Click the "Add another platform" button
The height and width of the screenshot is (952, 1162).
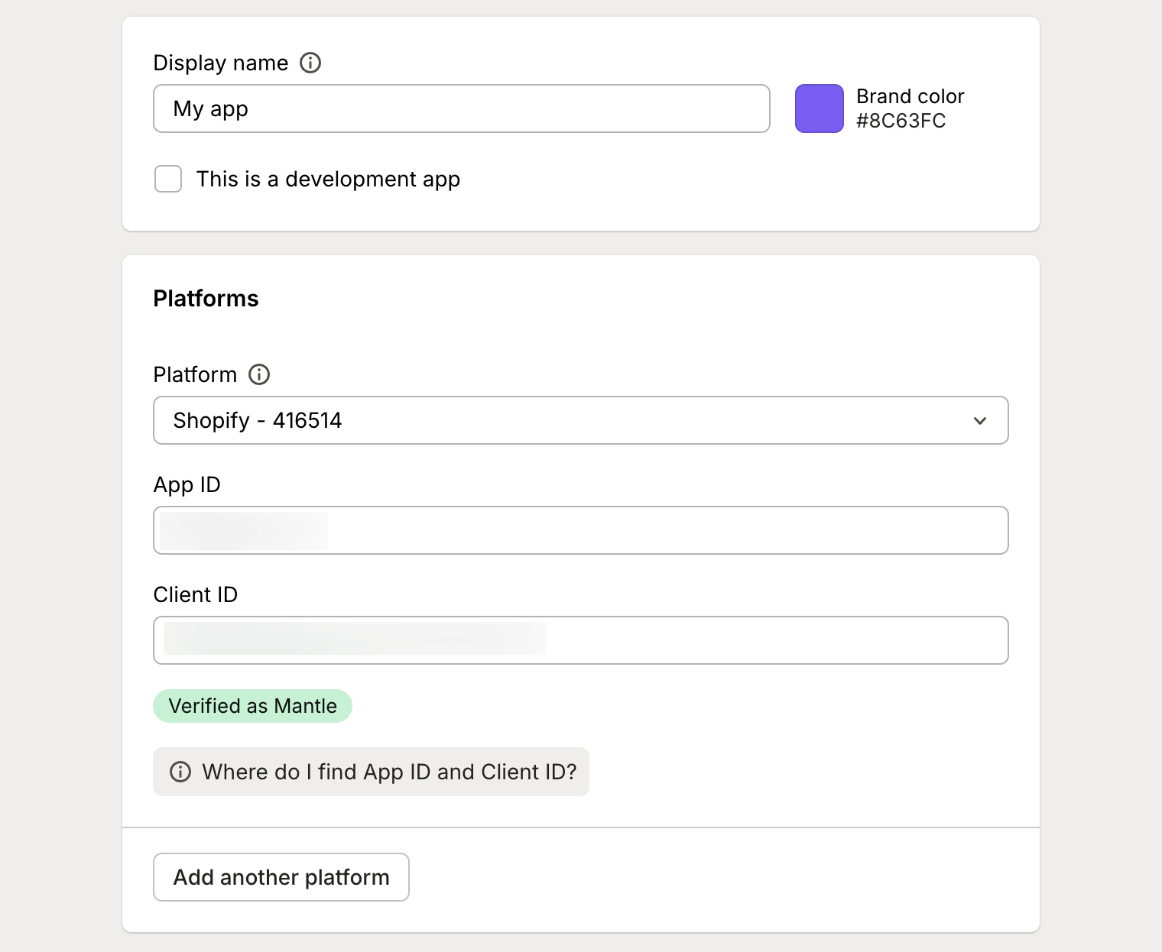pos(281,877)
